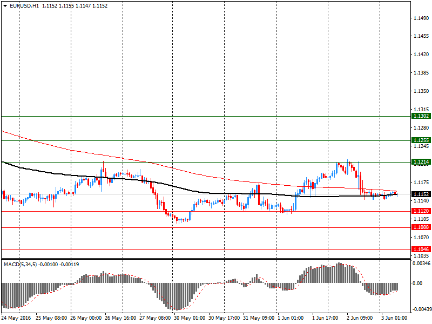
Task: Click the 26 May 00:00 time label
Action: tap(86, 318)
